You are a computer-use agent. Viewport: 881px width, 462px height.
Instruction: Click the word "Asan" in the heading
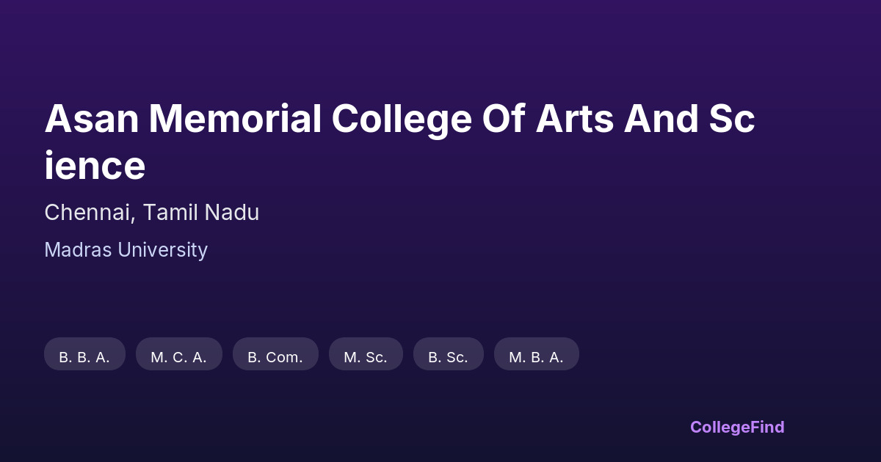92,119
